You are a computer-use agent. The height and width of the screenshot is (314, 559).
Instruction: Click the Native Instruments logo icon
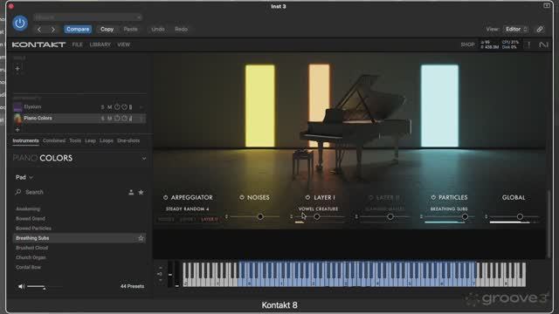pyautogui.click(x=543, y=44)
